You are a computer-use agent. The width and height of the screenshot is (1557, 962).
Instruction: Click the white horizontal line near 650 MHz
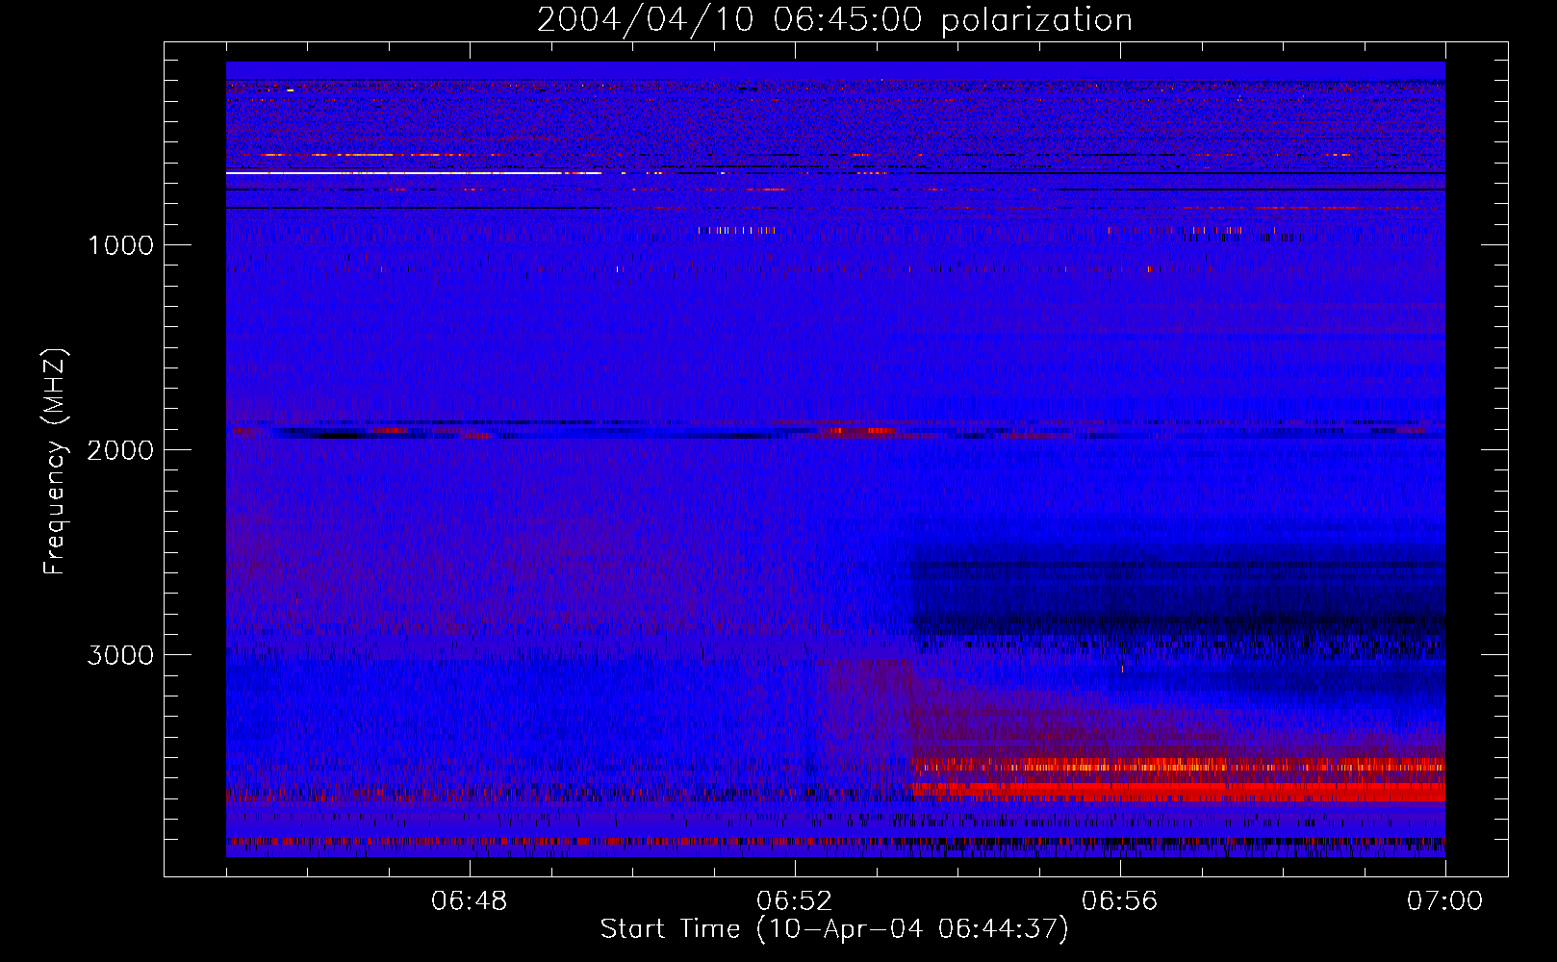click(414, 173)
